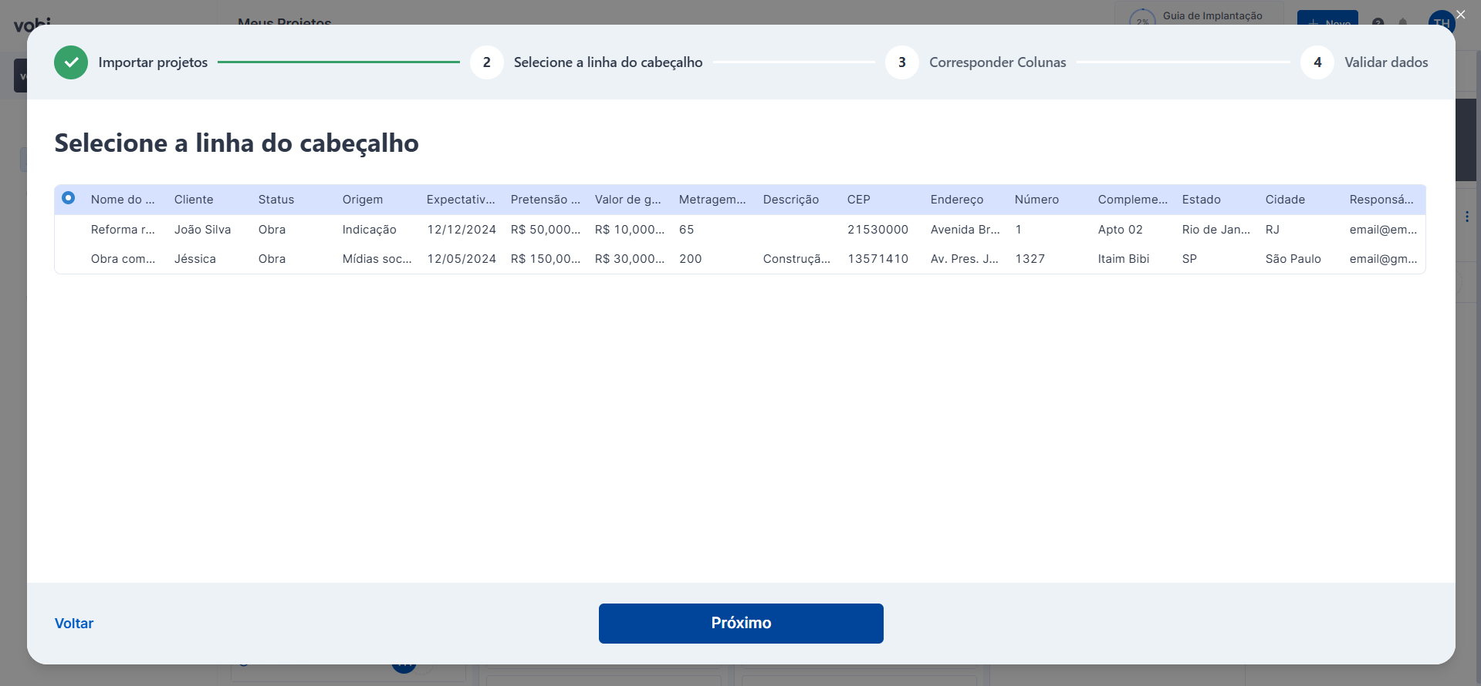Click the "Expectativ..." header cell
The height and width of the screenshot is (686, 1481).
(x=461, y=200)
